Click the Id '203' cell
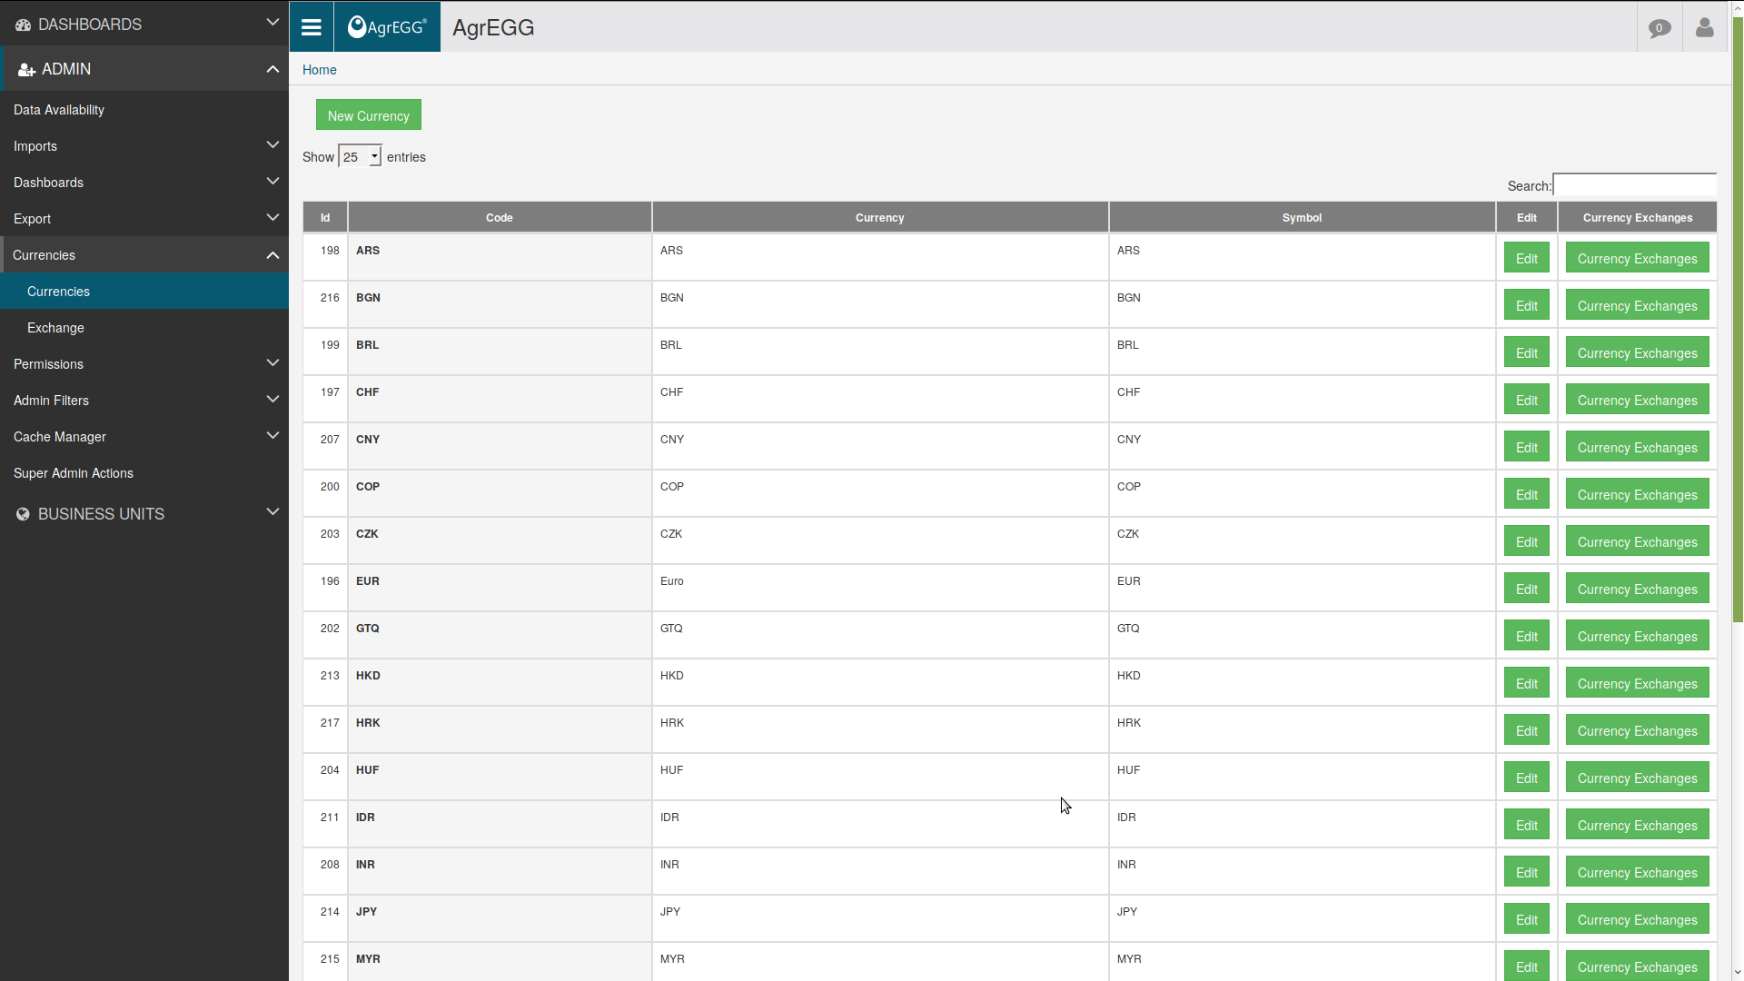 pyautogui.click(x=325, y=540)
